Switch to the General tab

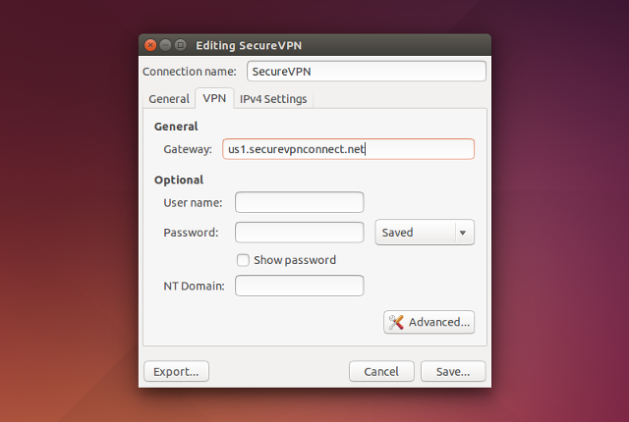coord(169,99)
